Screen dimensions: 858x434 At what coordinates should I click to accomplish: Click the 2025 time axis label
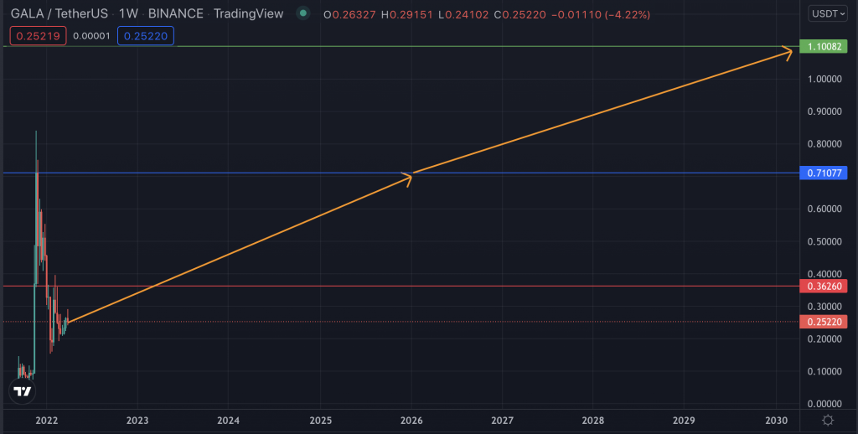pyautogui.click(x=321, y=421)
